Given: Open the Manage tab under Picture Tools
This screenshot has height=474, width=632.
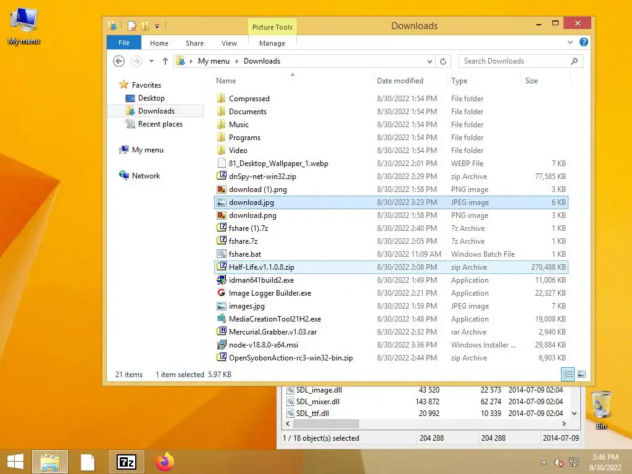Looking at the screenshot, I should tap(272, 43).
